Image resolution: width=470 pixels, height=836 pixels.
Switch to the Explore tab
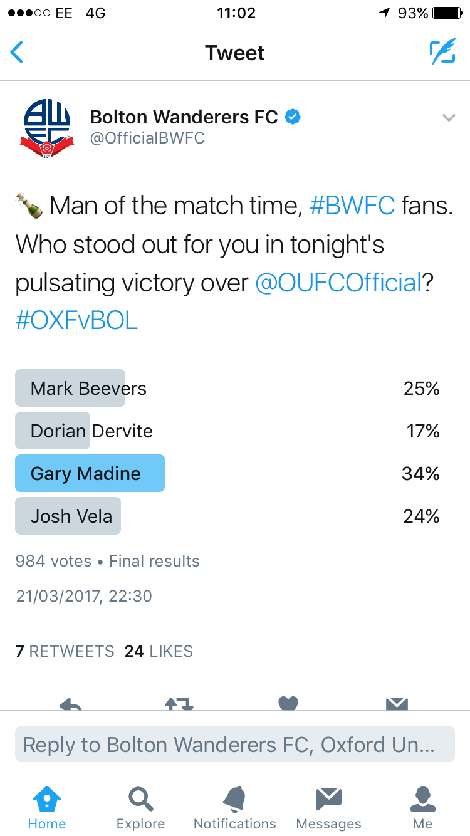point(141,807)
